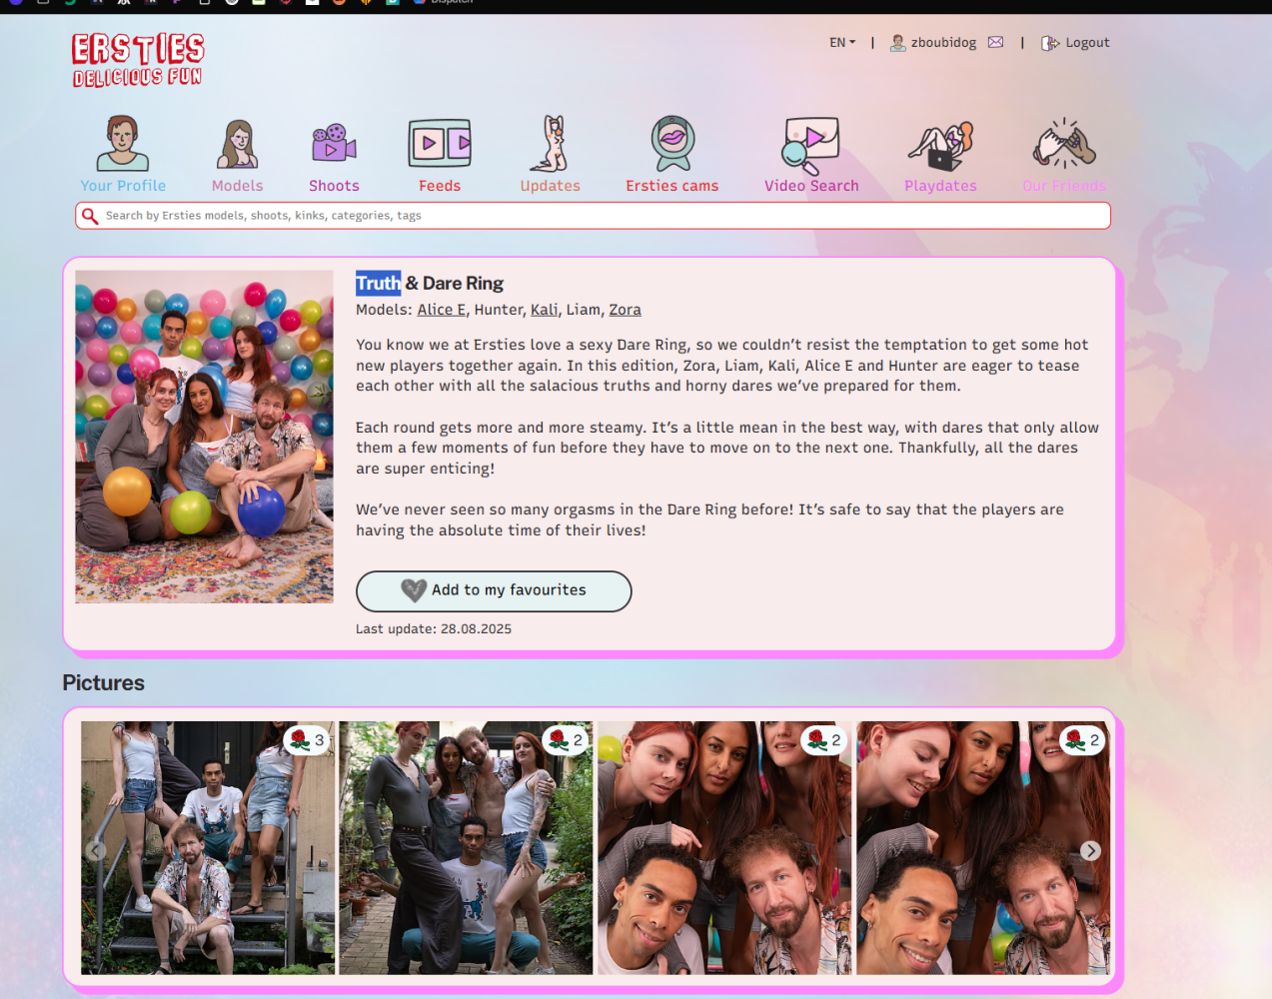This screenshot has width=1272, height=999.
Task: Open the Our Friends handshake icon
Action: click(1064, 144)
